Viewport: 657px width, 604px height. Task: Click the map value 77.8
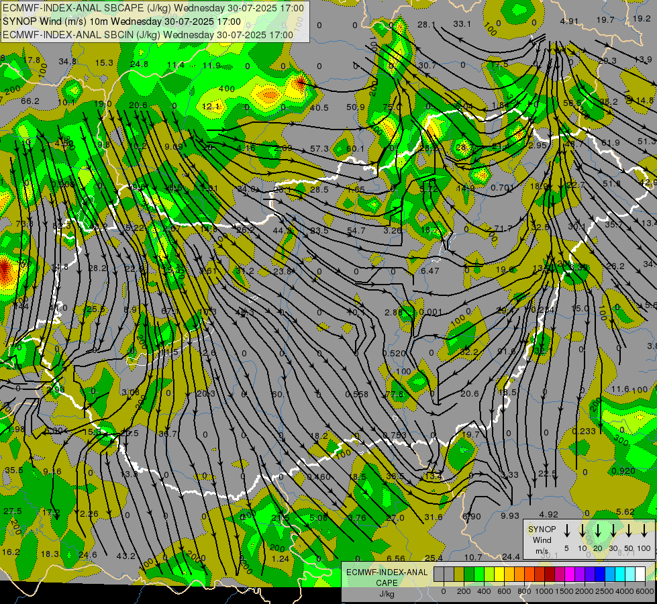pos(395,394)
